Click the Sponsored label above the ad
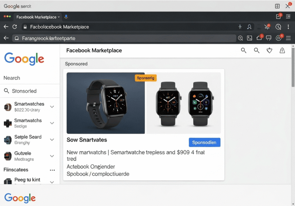The image size is (295, 206). [76, 64]
